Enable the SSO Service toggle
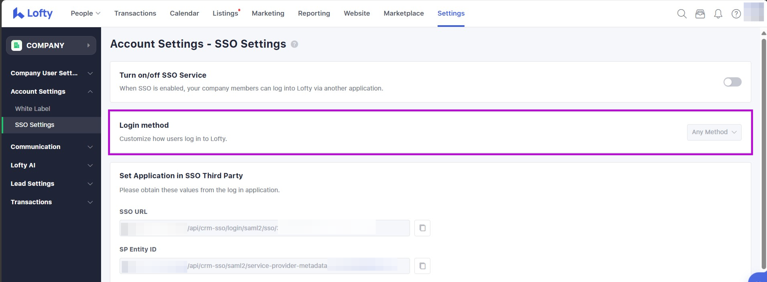 (x=732, y=82)
